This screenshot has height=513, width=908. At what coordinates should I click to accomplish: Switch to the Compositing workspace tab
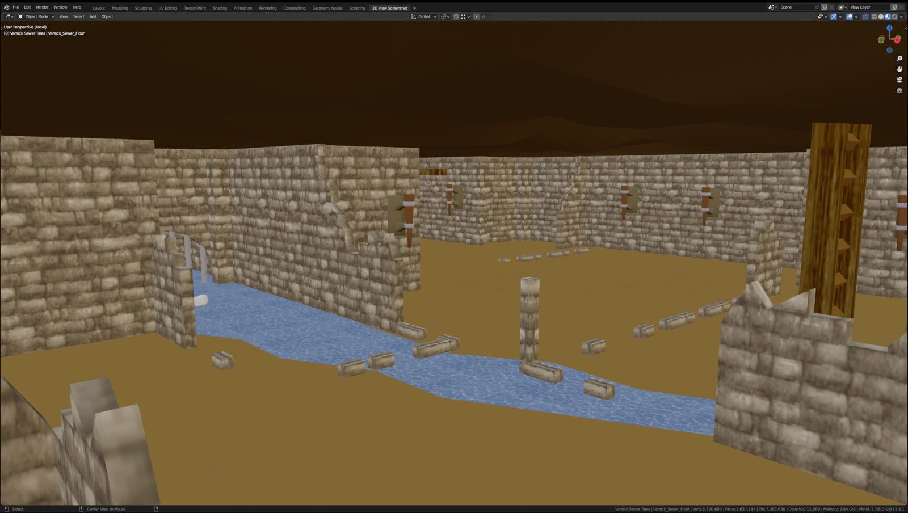tap(295, 8)
